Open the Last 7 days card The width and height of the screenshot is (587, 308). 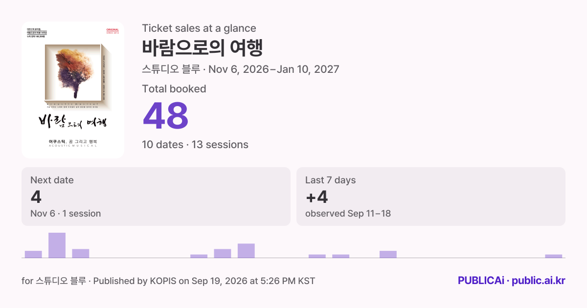pos(431,197)
